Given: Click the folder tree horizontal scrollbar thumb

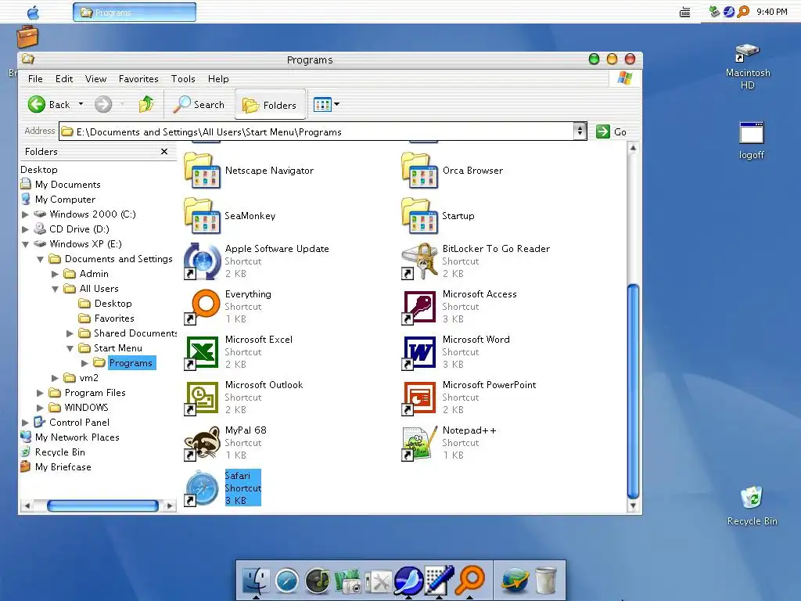Looking at the screenshot, I should click(102, 506).
